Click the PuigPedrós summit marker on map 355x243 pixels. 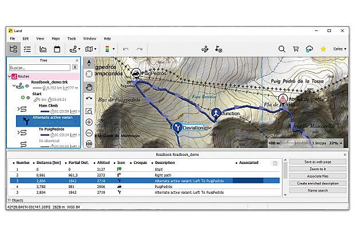point(136,73)
